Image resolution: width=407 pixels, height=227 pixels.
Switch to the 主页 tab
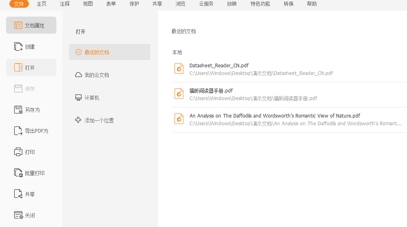[x=41, y=4]
